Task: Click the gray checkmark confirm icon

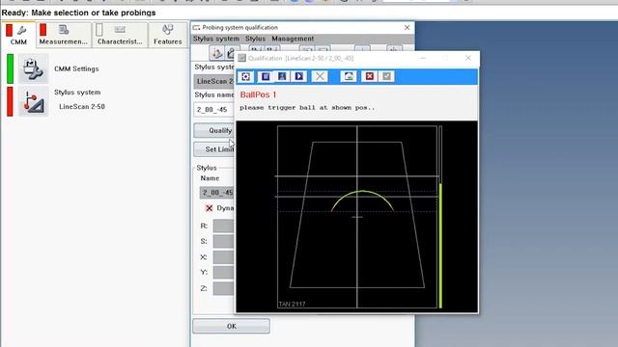Action: tap(386, 76)
